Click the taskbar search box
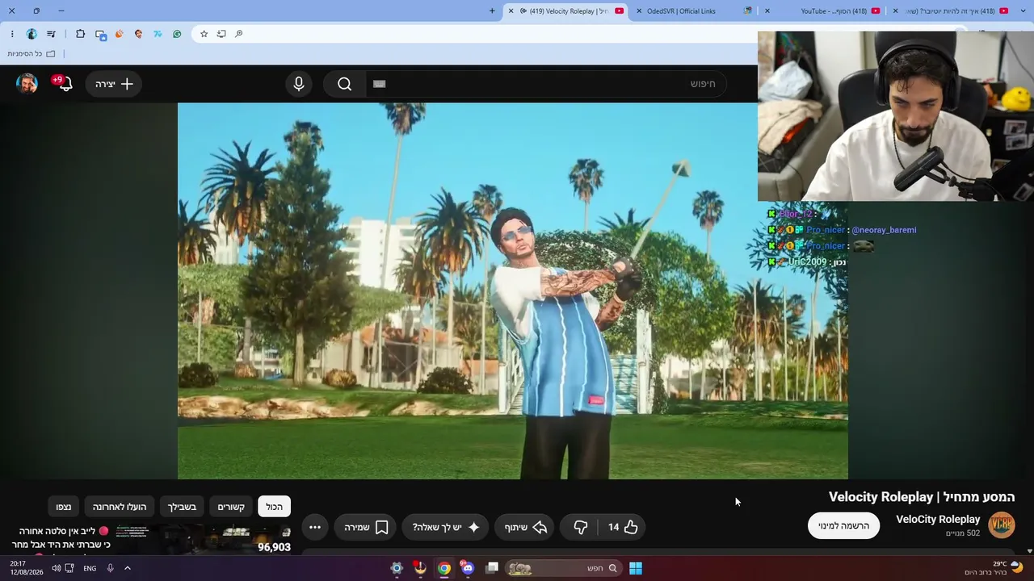The width and height of the screenshot is (1034, 581). coord(564,568)
